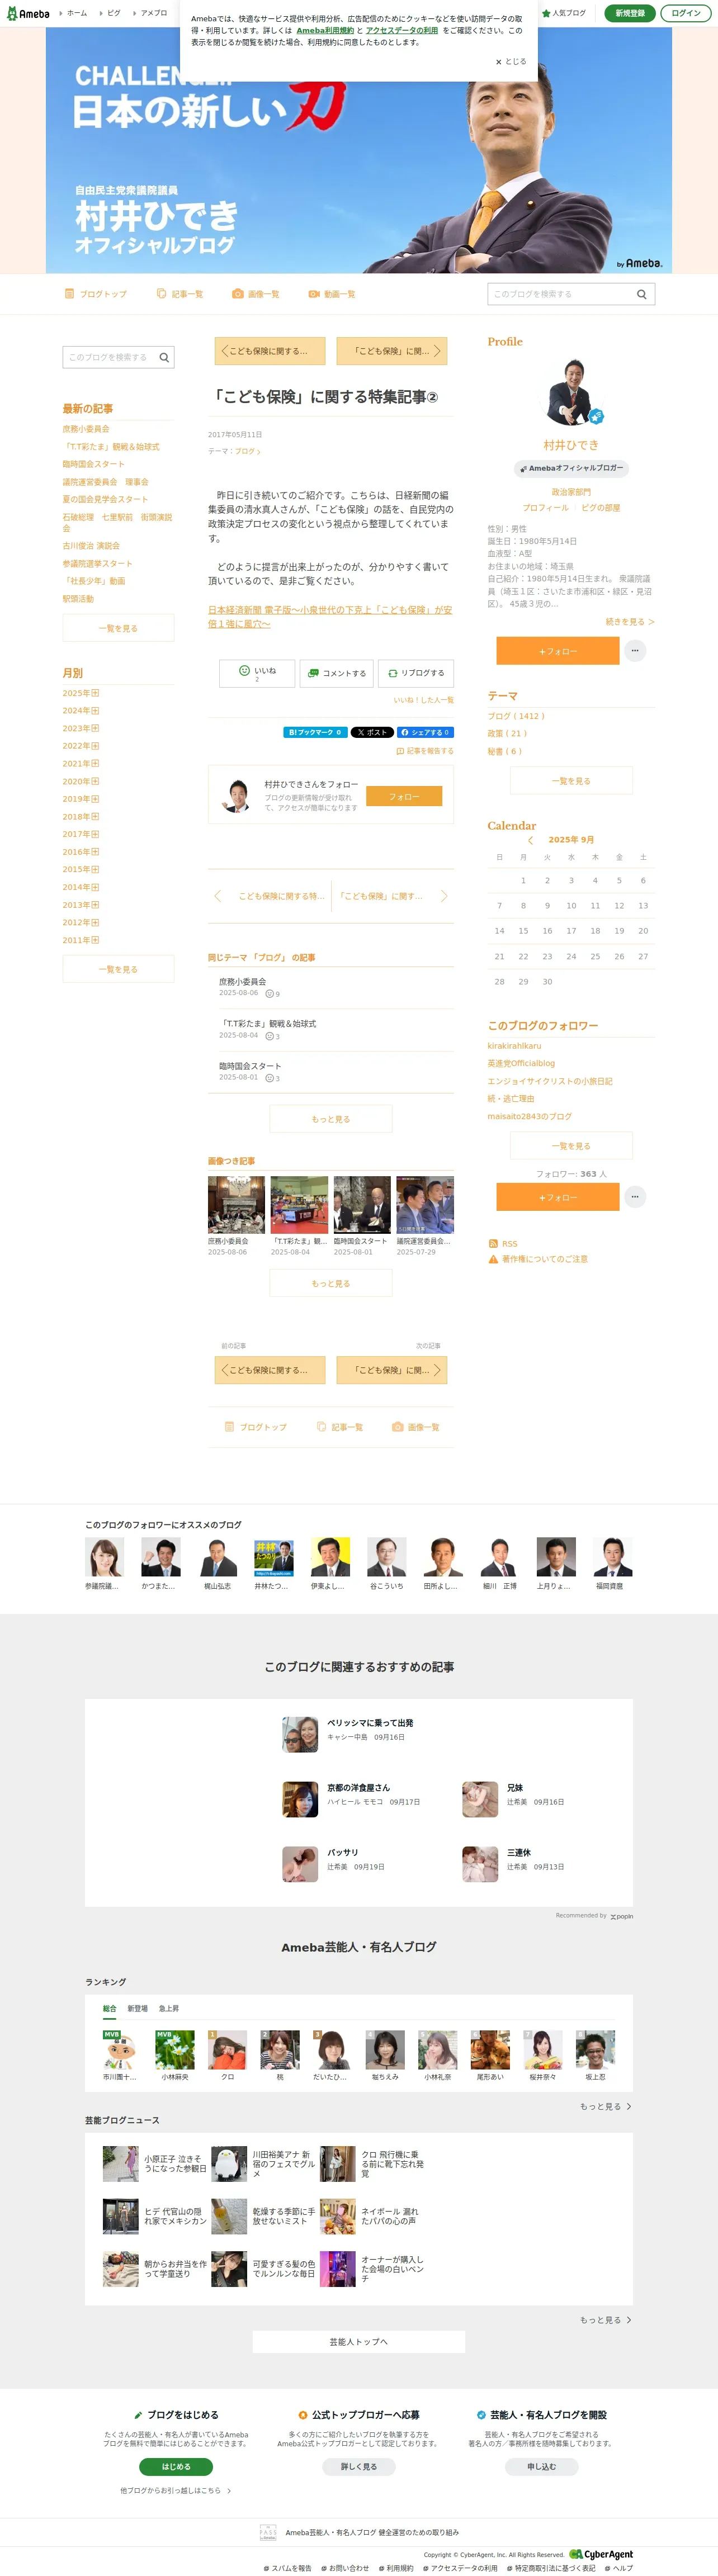
Task: Open the more options icon beside profile follow
Action: (635, 651)
